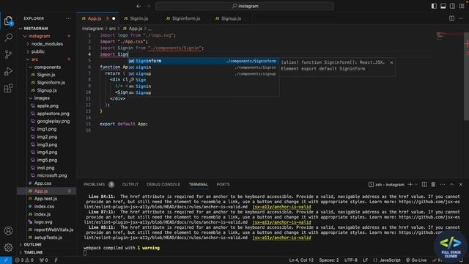Screen dimensions: 469x264
Task: Close the suggestion details widget
Action: pyautogui.click(x=391, y=62)
